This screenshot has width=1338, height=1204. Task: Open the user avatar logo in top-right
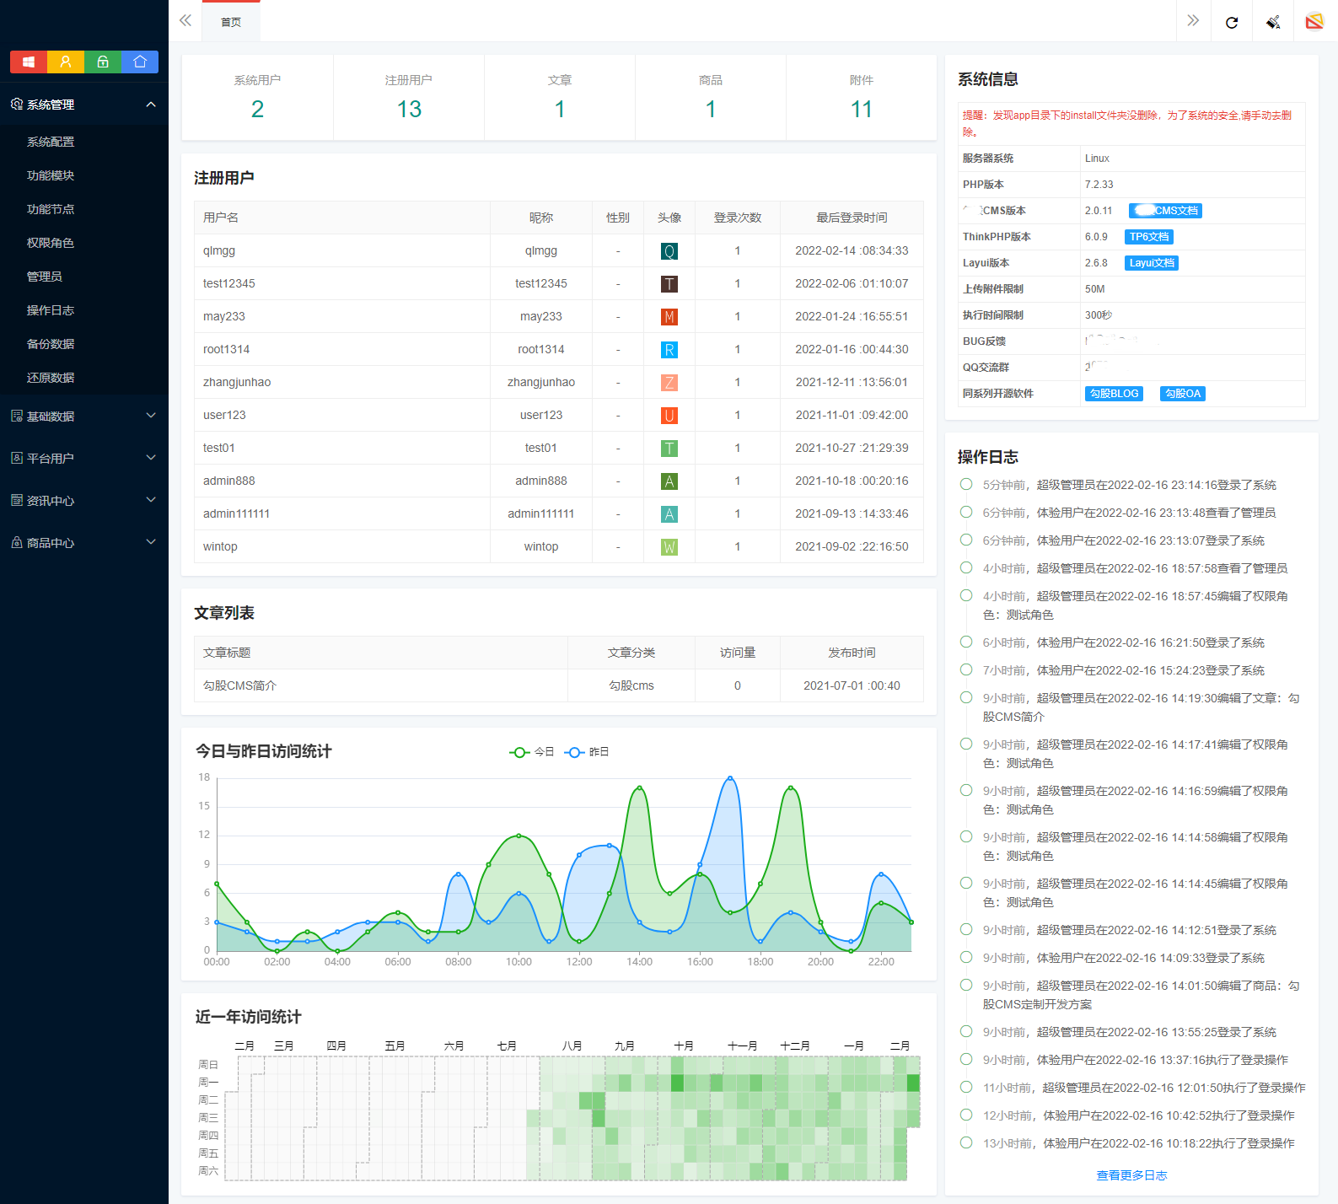(x=1314, y=21)
